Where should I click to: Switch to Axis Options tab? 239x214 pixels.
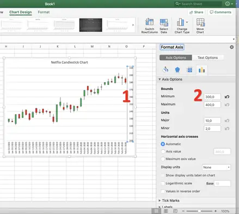pyautogui.click(x=176, y=58)
